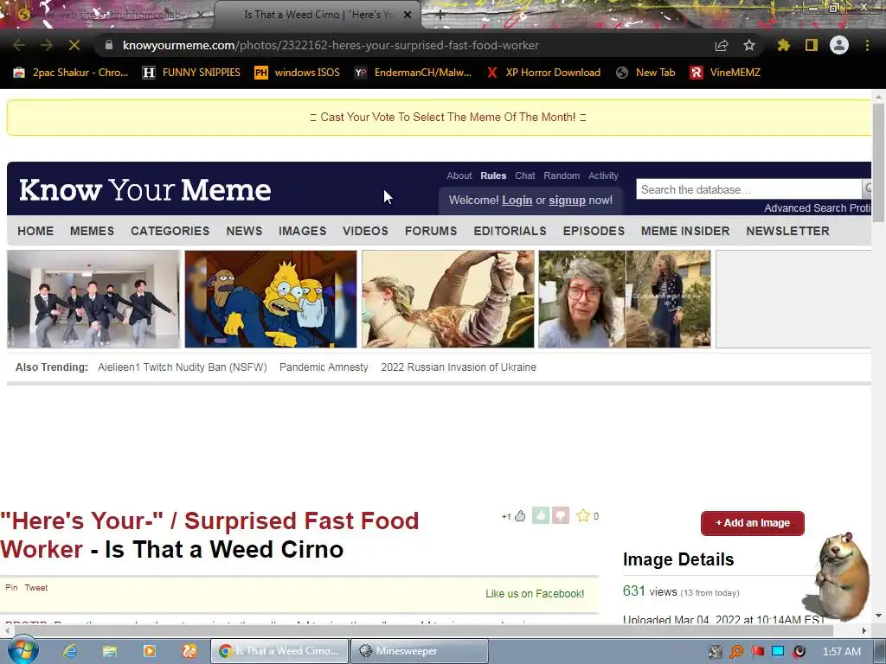Open the Activity link in header
Screen dimensions: 886x664
point(603,176)
